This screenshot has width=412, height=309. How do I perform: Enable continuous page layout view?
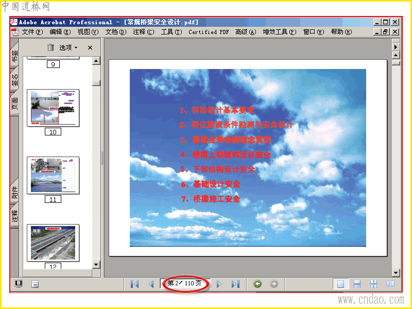click(x=357, y=284)
